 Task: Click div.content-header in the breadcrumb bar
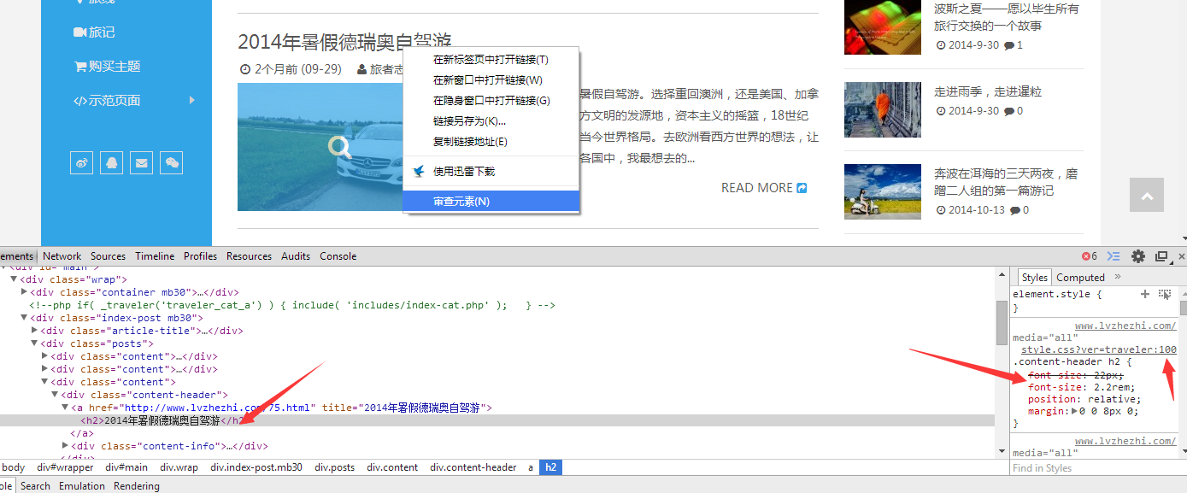click(473, 467)
